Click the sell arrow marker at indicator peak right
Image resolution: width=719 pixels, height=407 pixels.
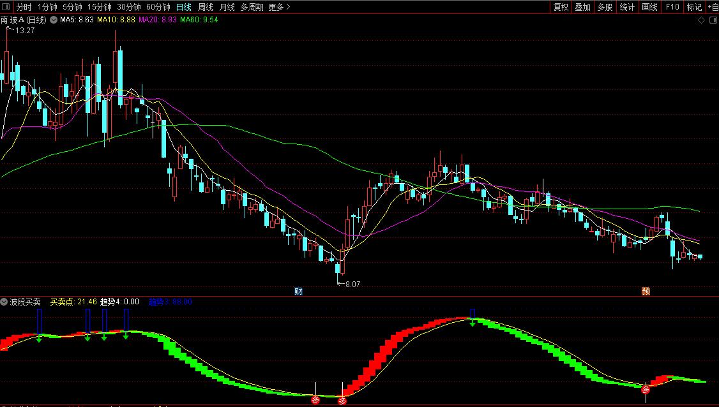473,323
